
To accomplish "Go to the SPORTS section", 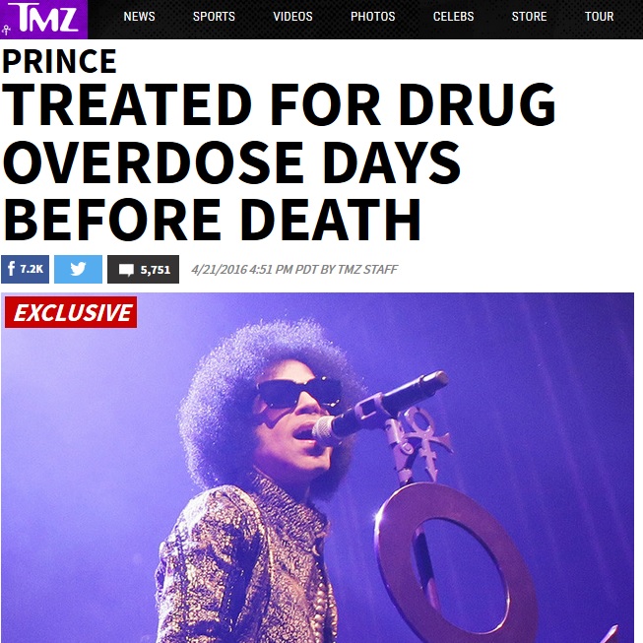I will point(214,17).
